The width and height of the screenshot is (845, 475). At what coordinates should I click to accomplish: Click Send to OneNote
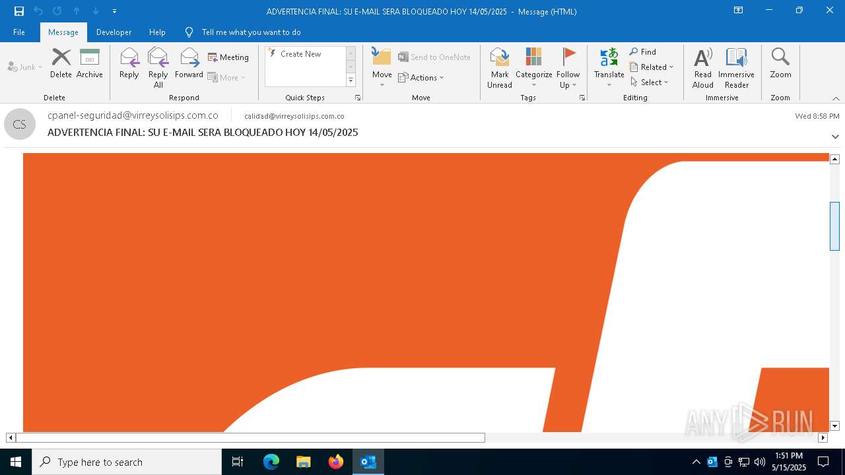434,57
